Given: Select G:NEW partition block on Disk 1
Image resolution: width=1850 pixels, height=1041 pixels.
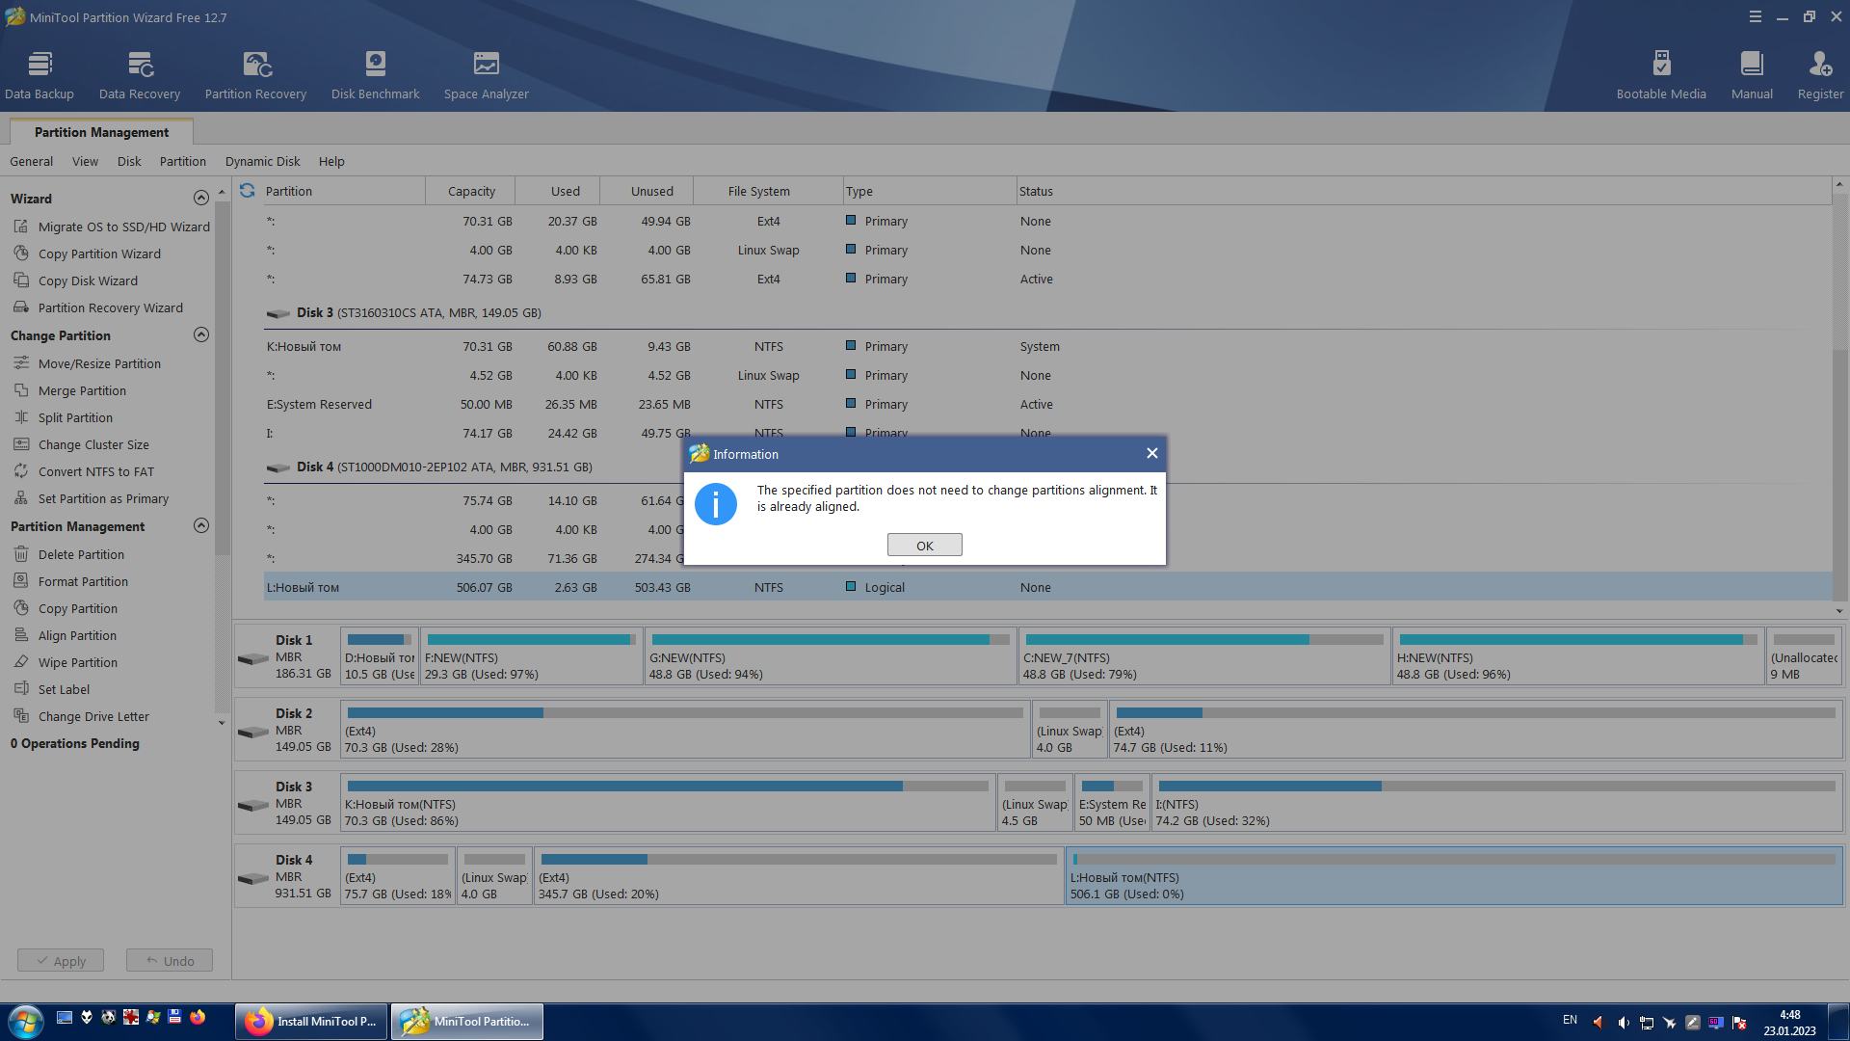Looking at the screenshot, I should point(831,655).
